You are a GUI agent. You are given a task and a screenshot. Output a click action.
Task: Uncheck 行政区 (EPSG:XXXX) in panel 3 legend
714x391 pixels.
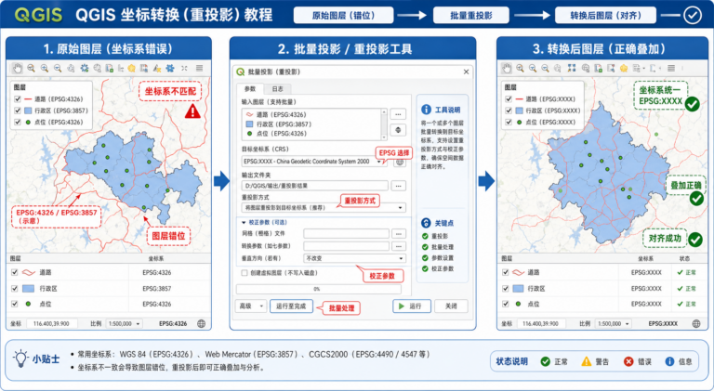pos(509,111)
